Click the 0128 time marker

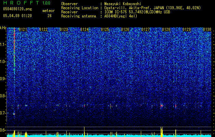[x=166, y=29]
